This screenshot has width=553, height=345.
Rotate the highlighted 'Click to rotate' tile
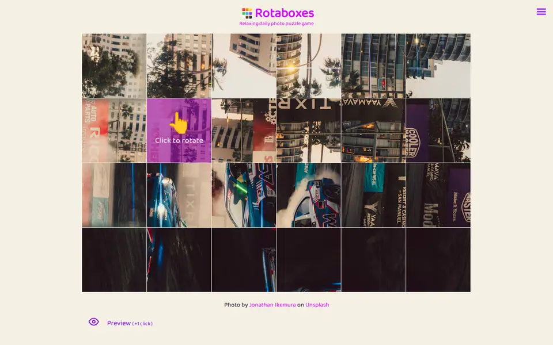pos(179,131)
